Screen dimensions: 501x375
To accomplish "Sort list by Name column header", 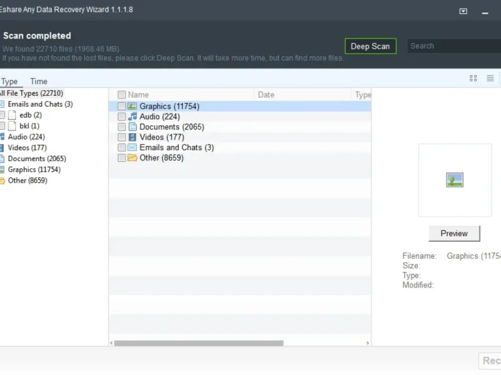I will click(138, 95).
